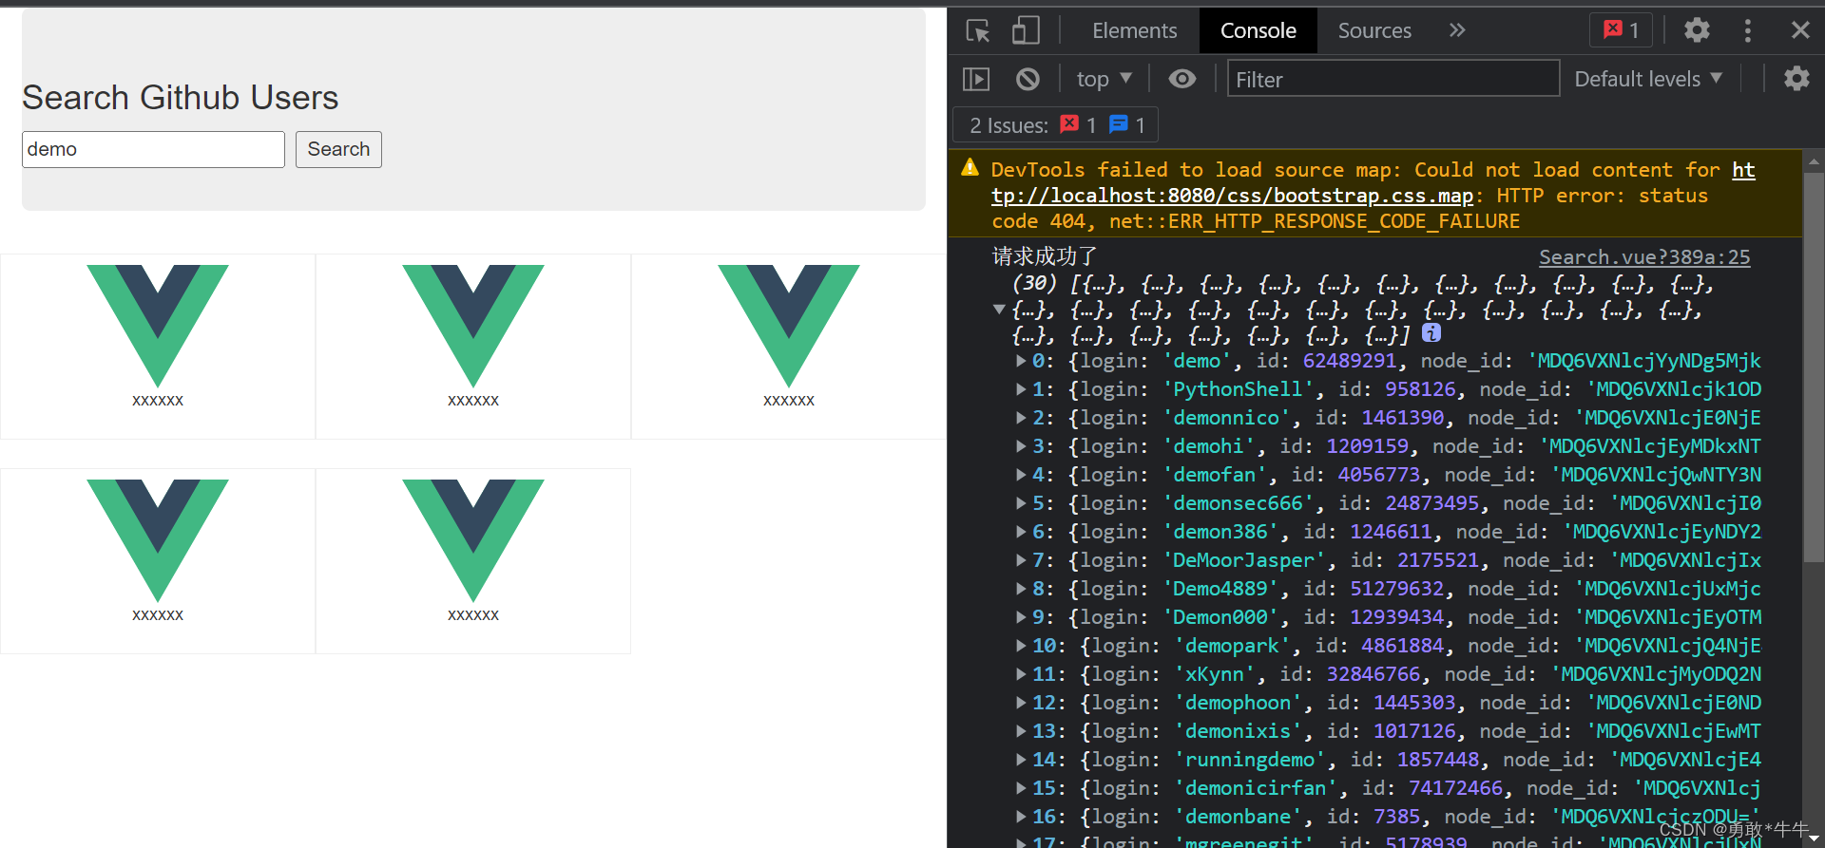Expand array entry with login demonbane
The height and width of the screenshot is (848, 1825).
[x=1021, y=817]
